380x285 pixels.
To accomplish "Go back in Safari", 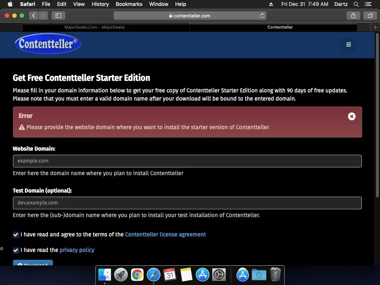I will [34, 16].
